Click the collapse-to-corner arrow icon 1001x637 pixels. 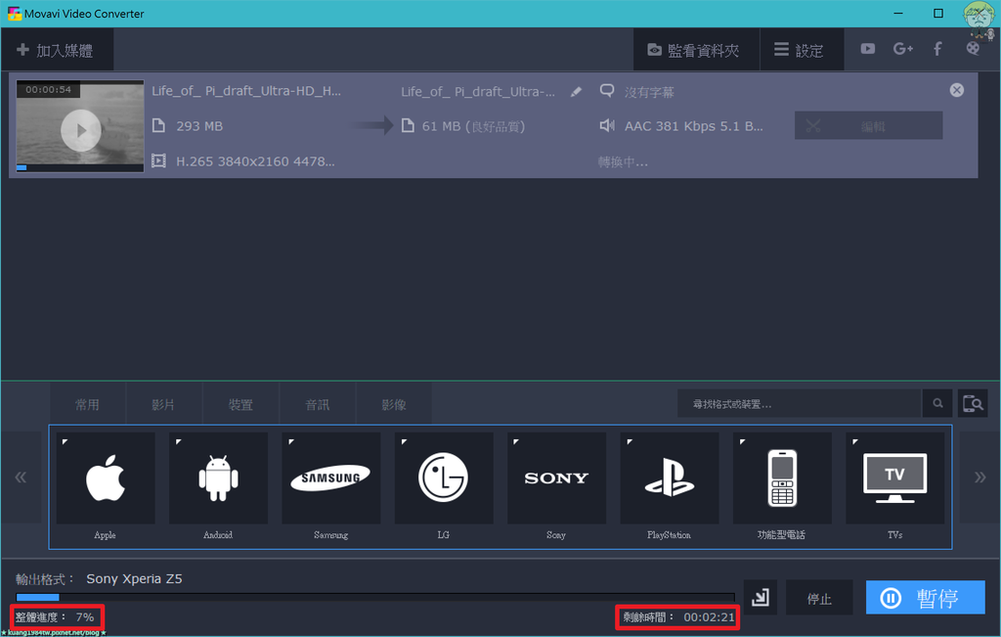tap(761, 598)
